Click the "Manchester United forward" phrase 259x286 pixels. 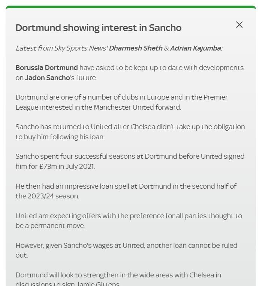(137, 107)
